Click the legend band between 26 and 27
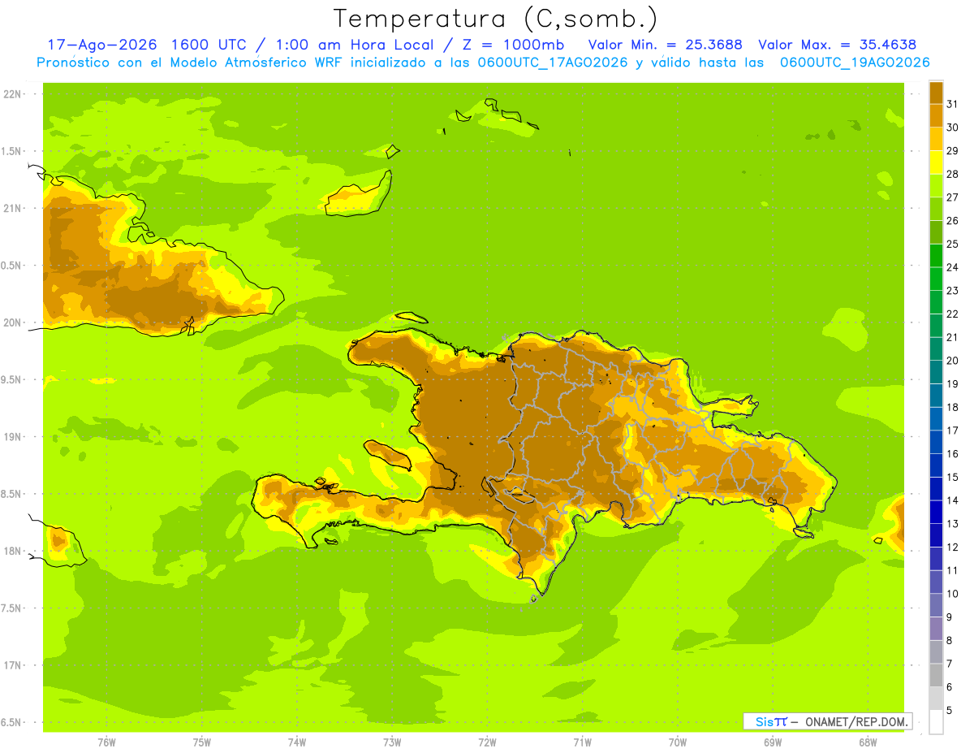 pyautogui.click(x=936, y=209)
